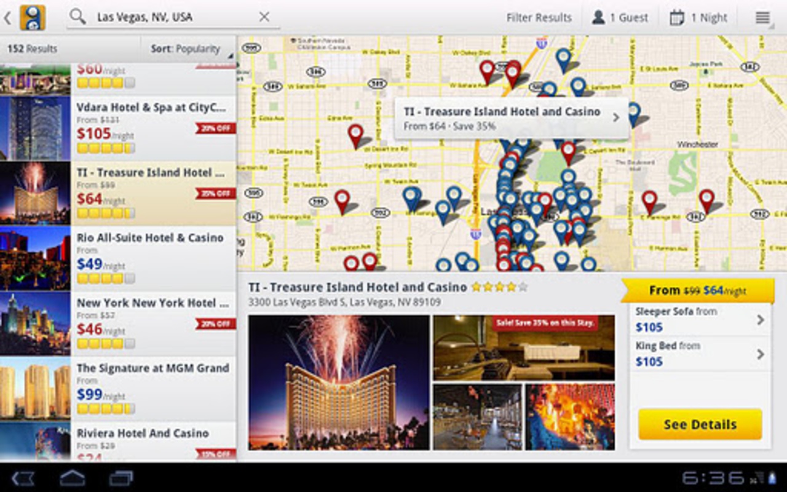Open Rio All-Suite thumbnail image
The width and height of the screenshot is (787, 492).
[x=35, y=258]
